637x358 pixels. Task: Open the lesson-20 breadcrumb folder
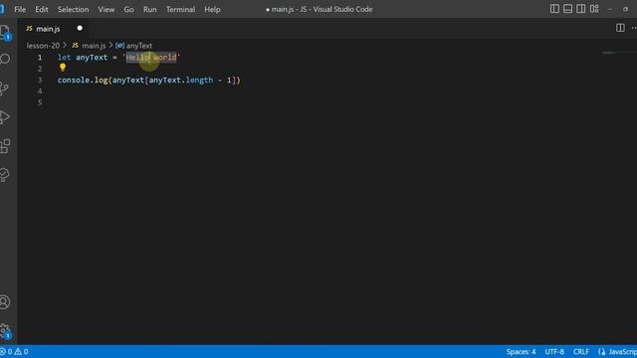(x=43, y=46)
